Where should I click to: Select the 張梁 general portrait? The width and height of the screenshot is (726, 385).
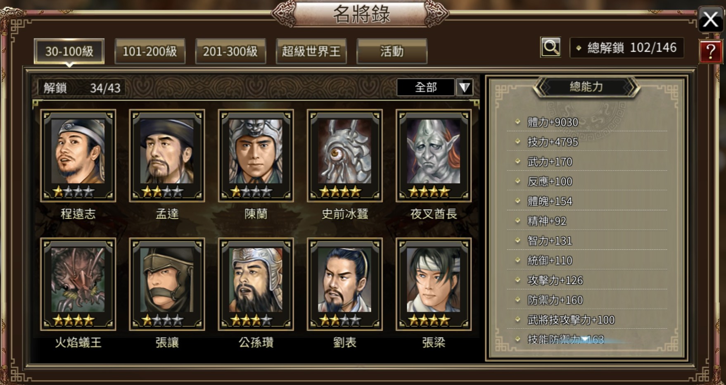(434, 284)
